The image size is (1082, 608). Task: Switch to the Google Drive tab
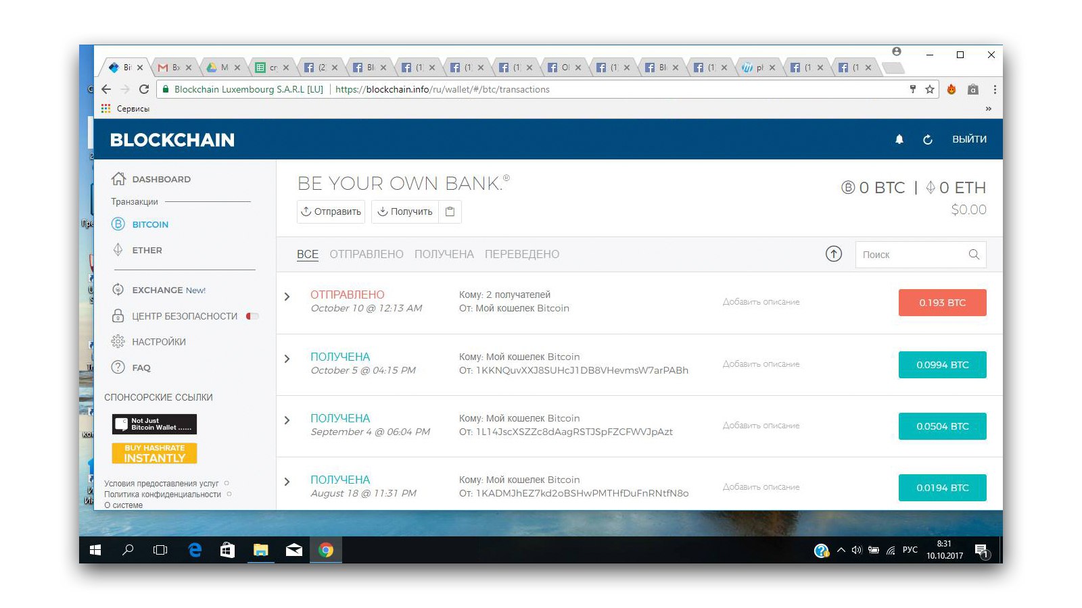pos(223,68)
